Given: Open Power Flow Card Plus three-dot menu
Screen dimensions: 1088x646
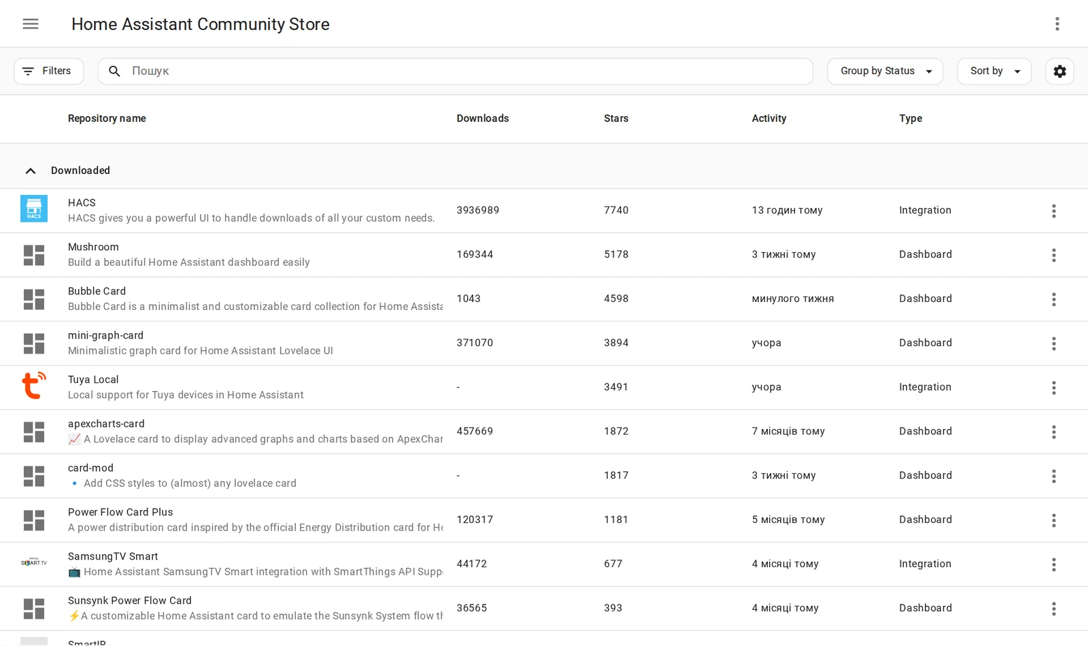Looking at the screenshot, I should (1053, 520).
